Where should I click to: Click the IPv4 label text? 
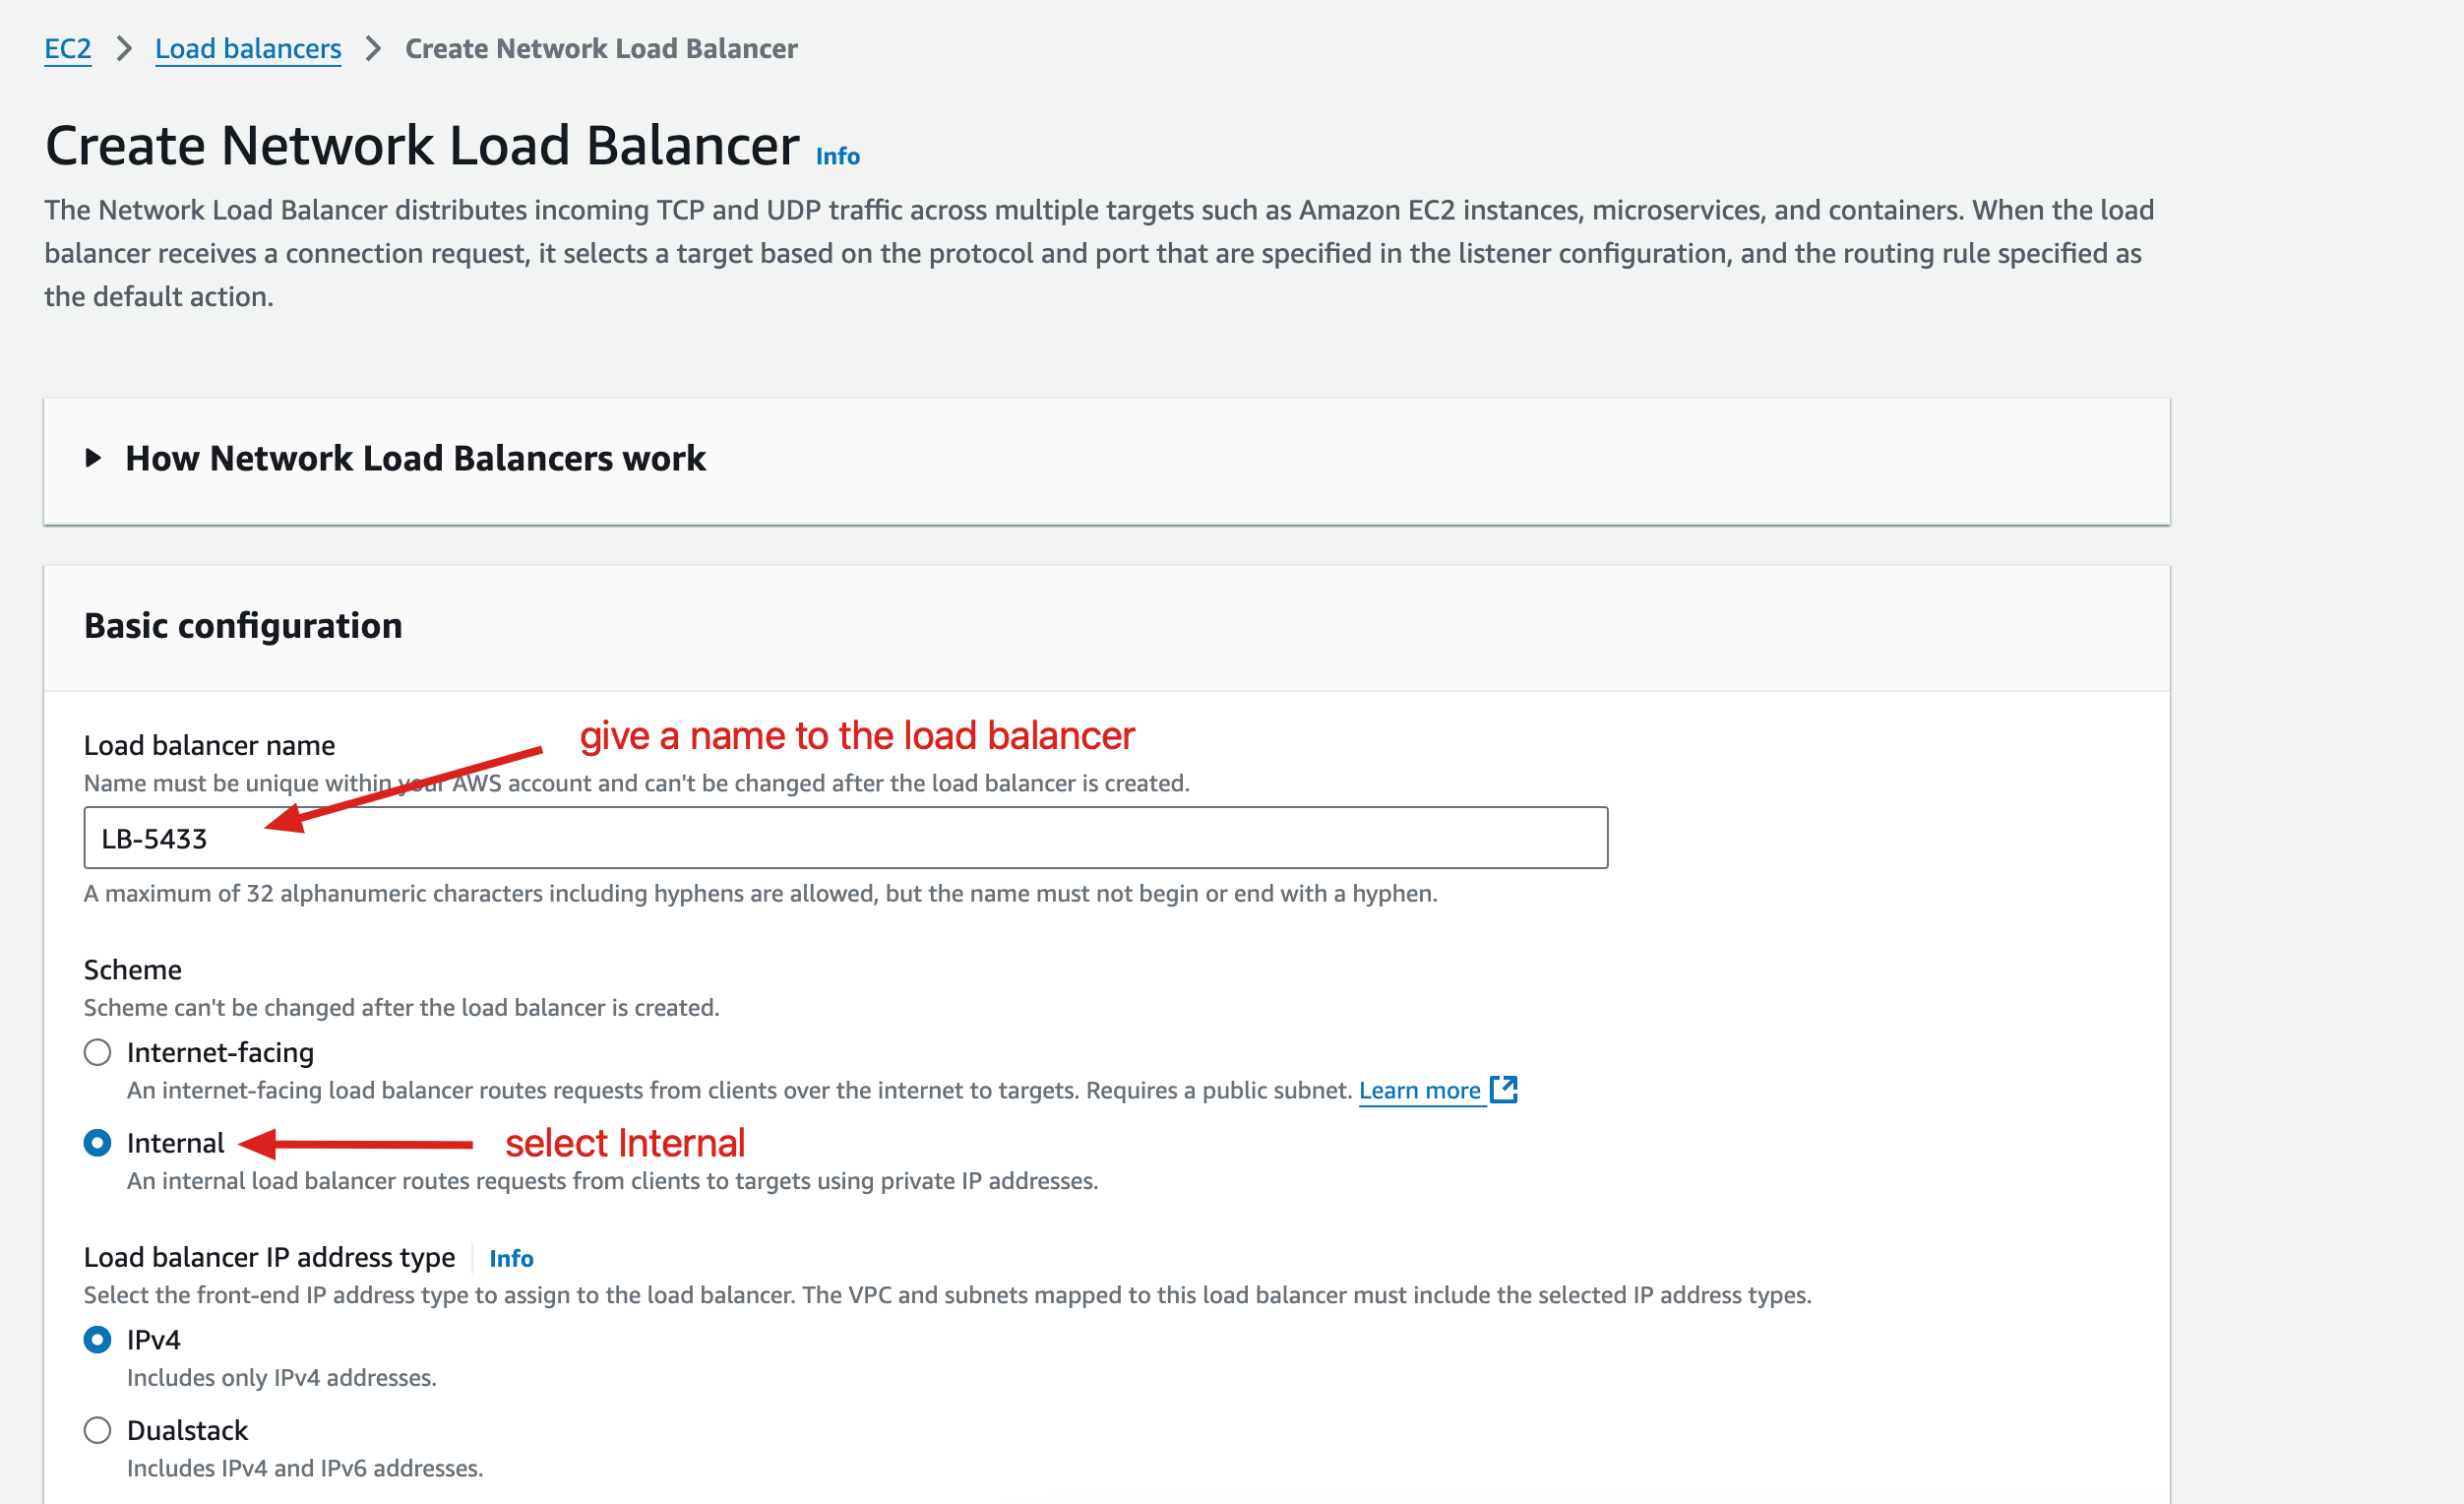pyautogui.click(x=153, y=1339)
